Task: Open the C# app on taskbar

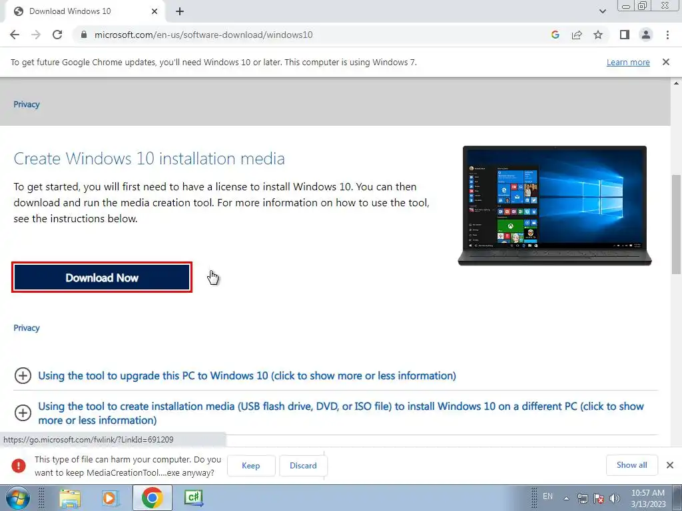Action: tap(194, 498)
